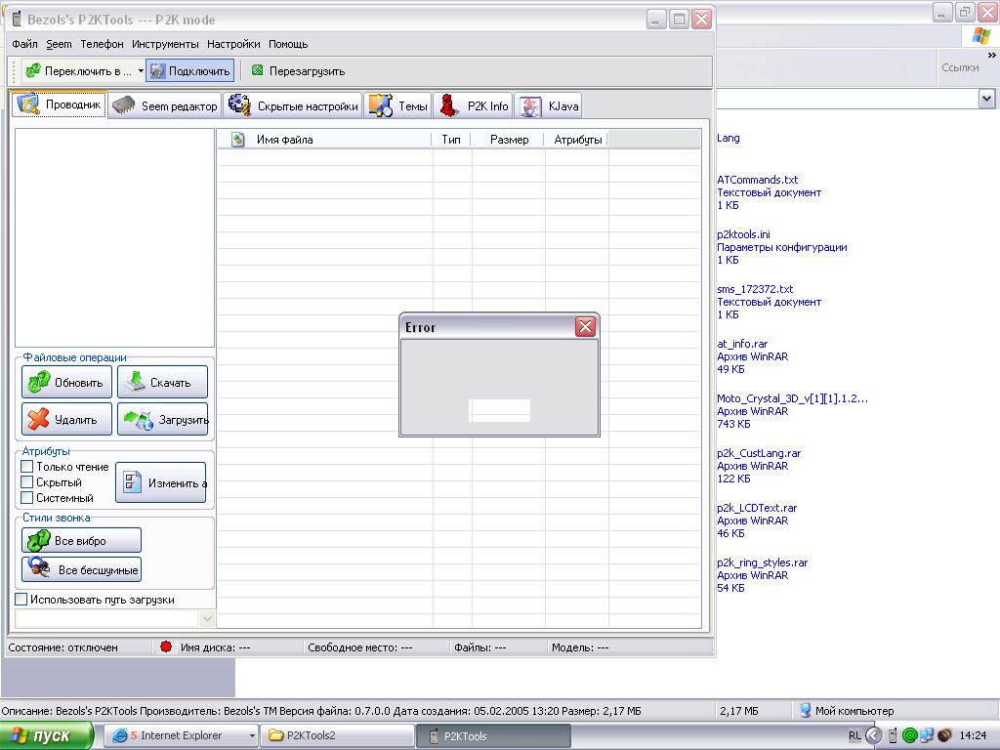Open p2ktools.ini in the folder window

[743, 234]
